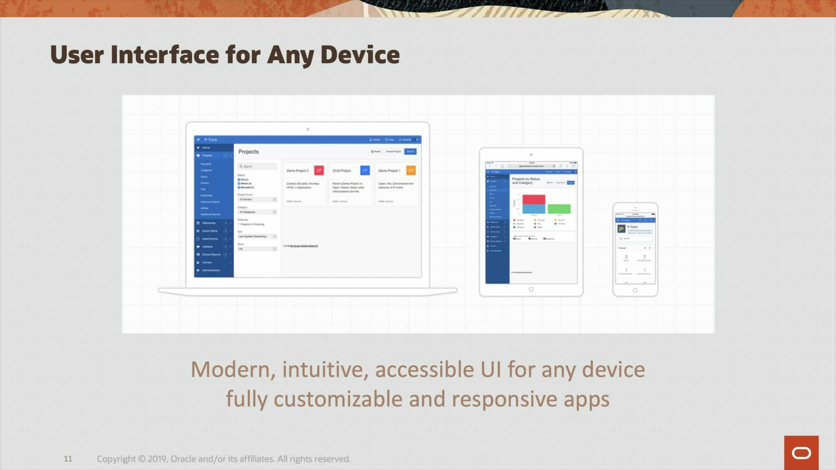Click the blue Search button on laptop
This screenshot has height=470, width=836.
[410, 151]
